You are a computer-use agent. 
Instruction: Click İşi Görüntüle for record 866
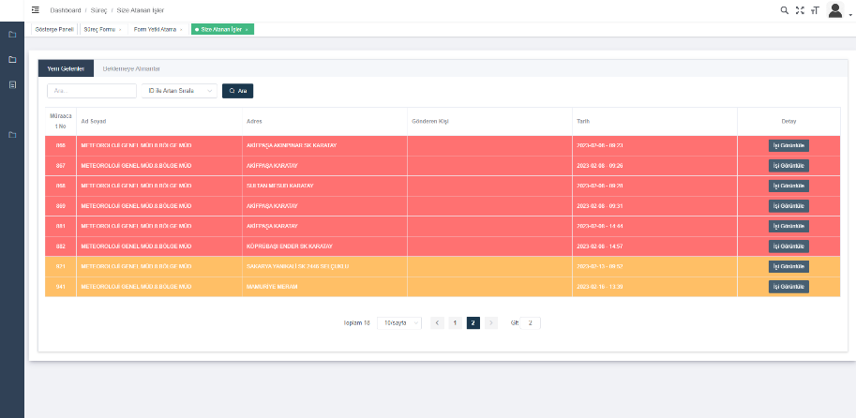click(788, 145)
